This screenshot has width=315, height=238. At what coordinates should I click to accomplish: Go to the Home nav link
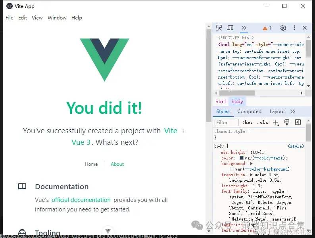pyautogui.click(x=91, y=164)
